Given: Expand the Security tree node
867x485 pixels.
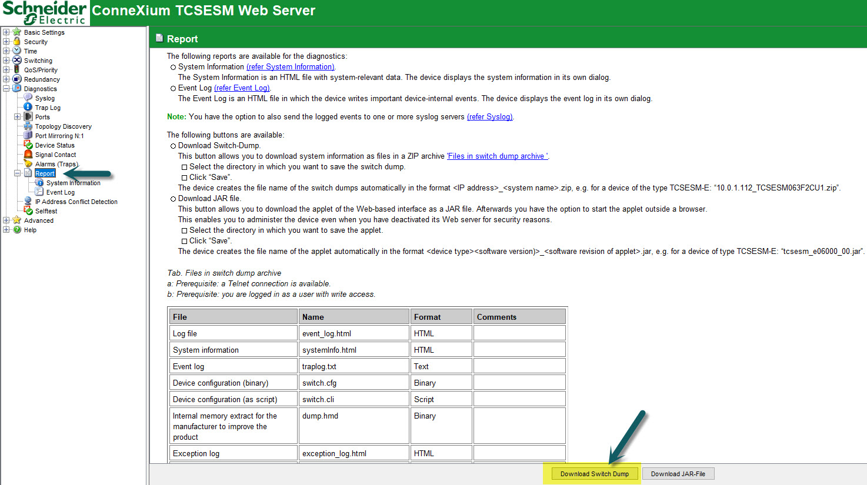Looking at the screenshot, I should (6, 42).
